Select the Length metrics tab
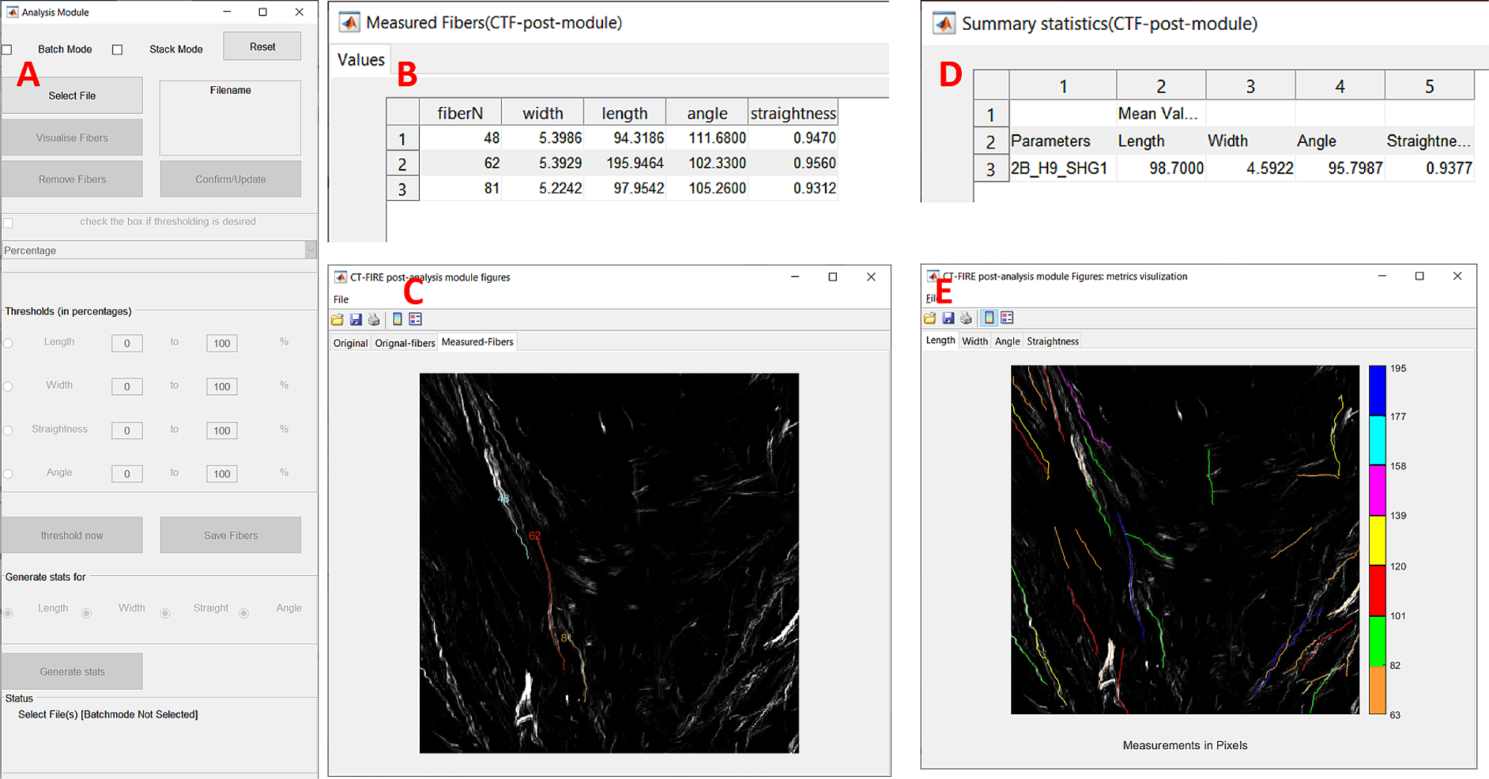The image size is (1489, 779). tap(940, 340)
